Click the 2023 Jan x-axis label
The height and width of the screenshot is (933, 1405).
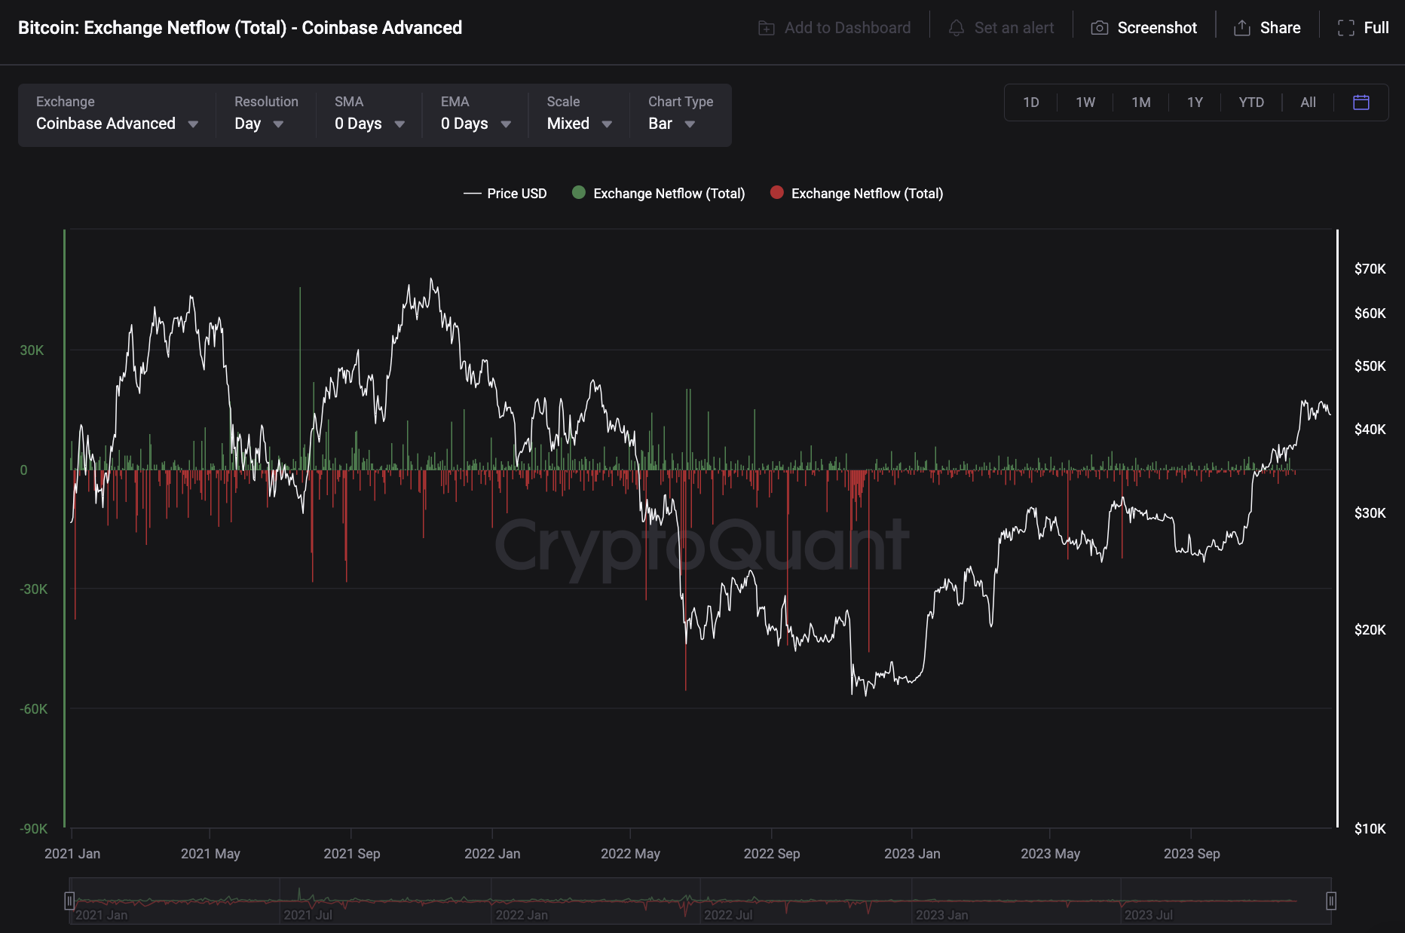click(912, 854)
